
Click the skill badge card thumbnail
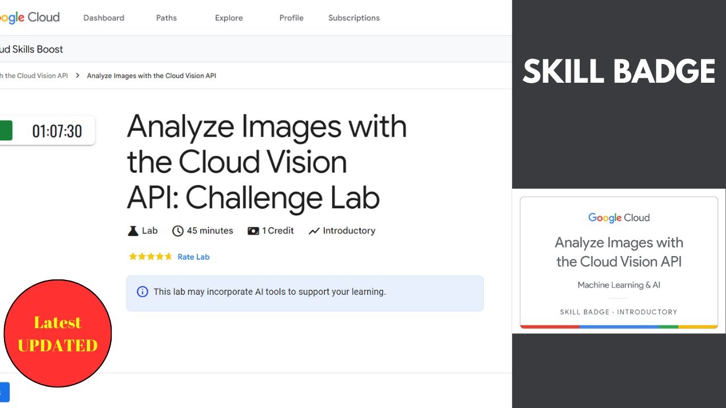(619, 262)
